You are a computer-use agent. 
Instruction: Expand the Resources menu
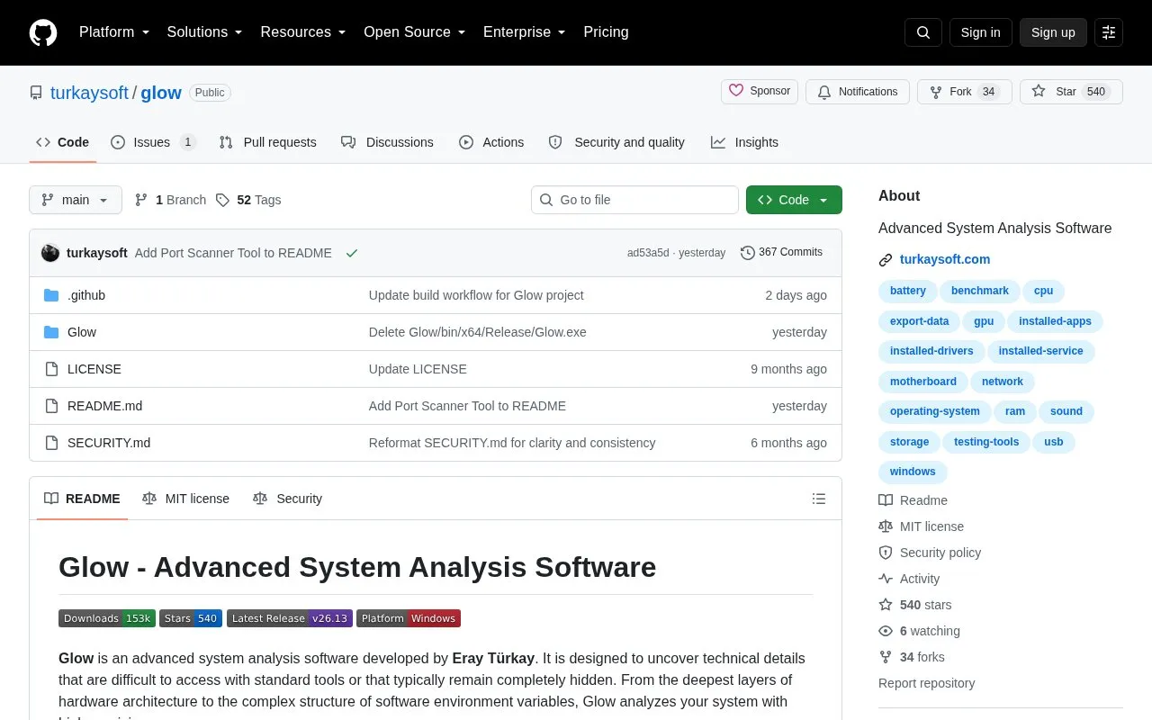tap(303, 32)
